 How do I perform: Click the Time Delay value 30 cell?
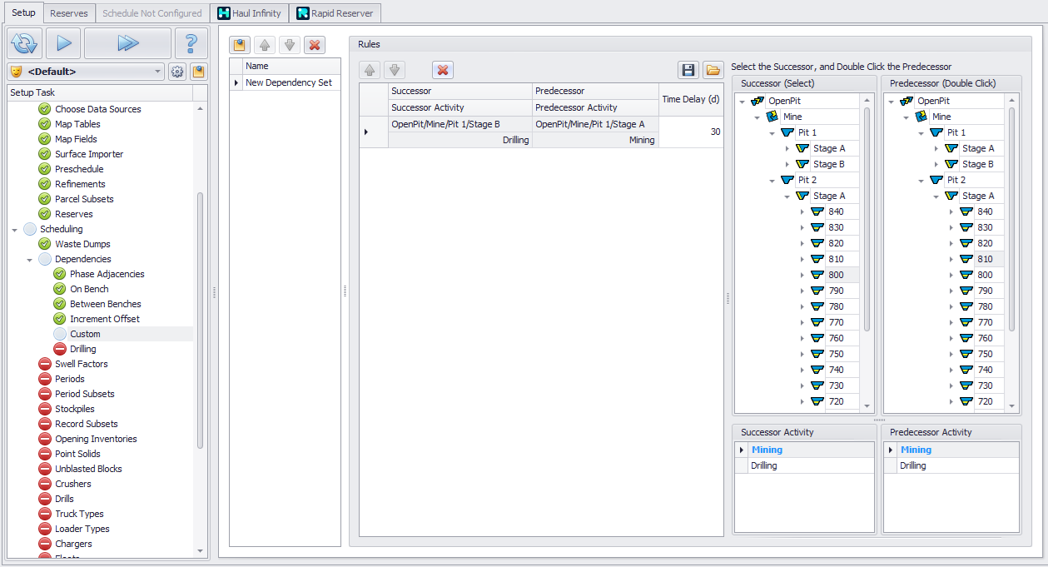(x=691, y=132)
